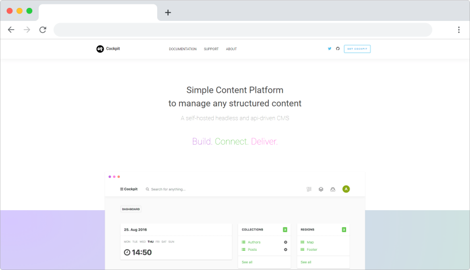The width and height of the screenshot is (470, 270).
Task: Click the green count badge on Regions
Action: click(344, 229)
